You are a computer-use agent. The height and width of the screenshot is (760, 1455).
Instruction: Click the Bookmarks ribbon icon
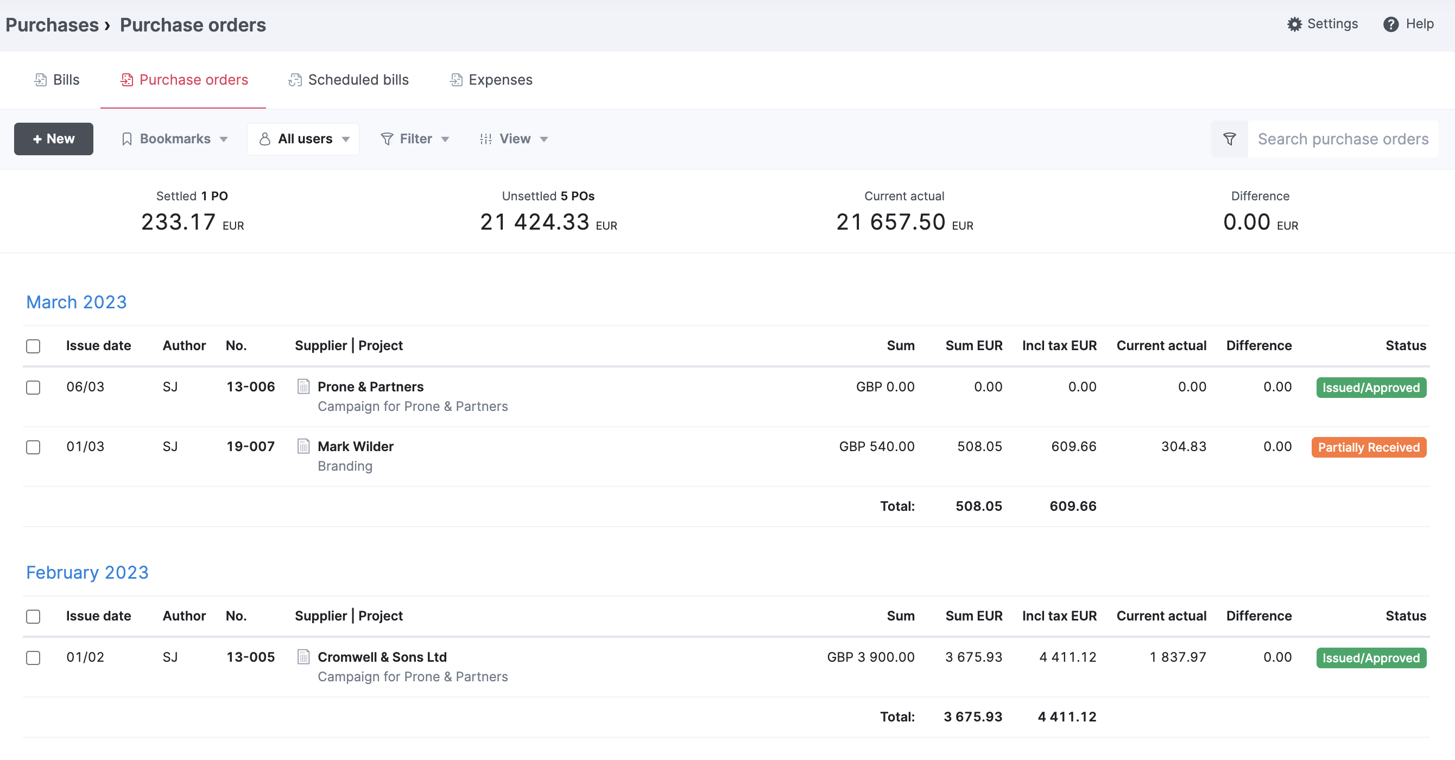127,139
